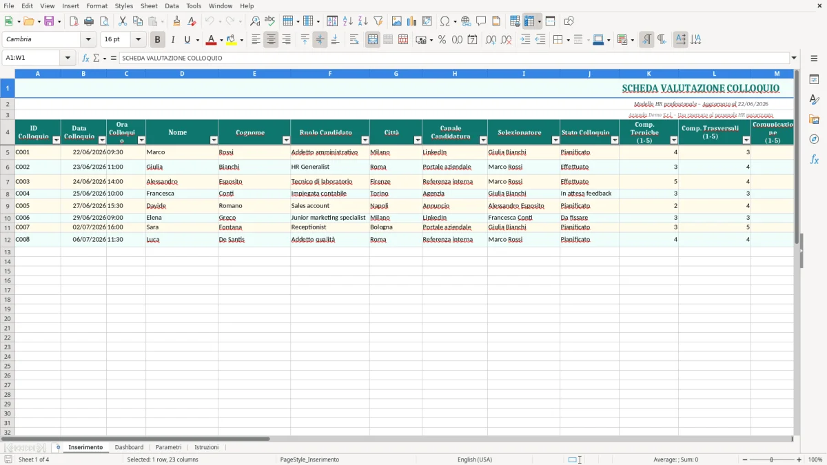827x465 pixels.
Task: Open the font size dropdown
Action: click(x=139, y=40)
